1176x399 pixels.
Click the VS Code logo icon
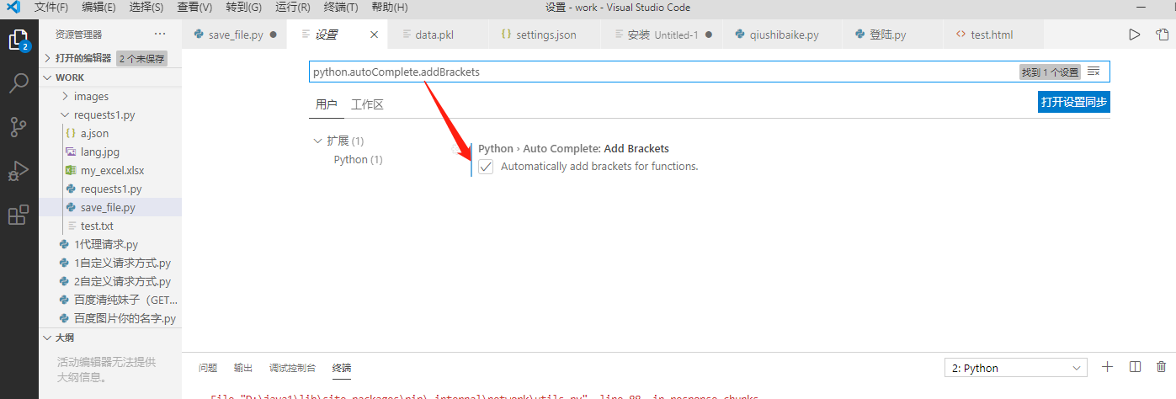coord(13,8)
